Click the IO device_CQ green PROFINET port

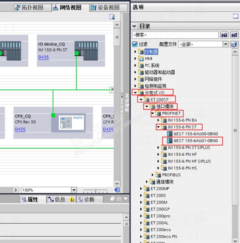[x=76, y=54]
